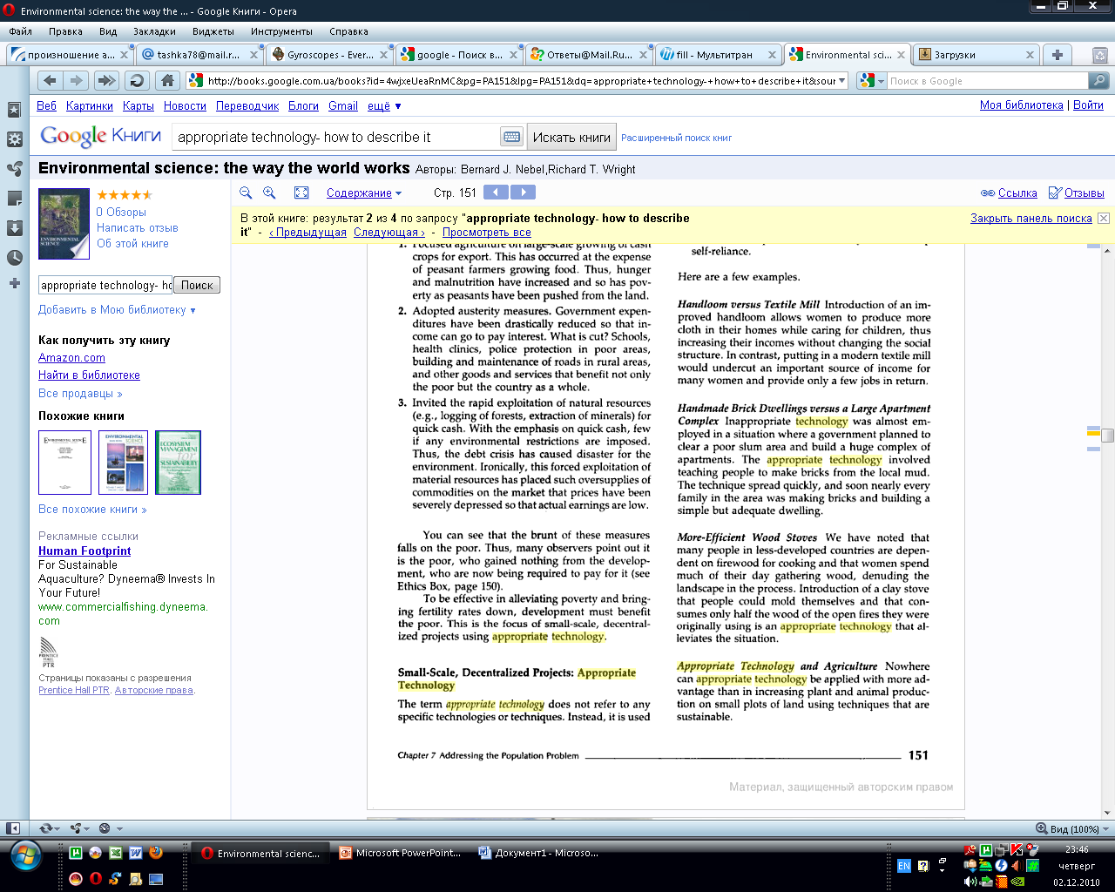Switch the book viewer to fullscreen mode
This screenshot has width=1115, height=892.
tap(301, 193)
